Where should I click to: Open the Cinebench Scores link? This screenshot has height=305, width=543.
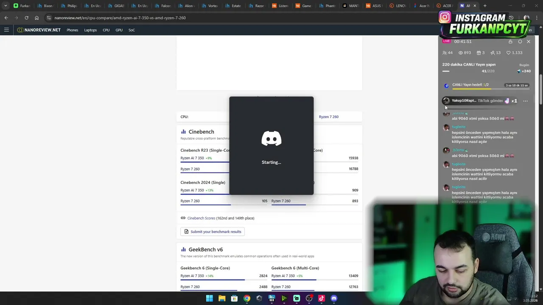202,218
